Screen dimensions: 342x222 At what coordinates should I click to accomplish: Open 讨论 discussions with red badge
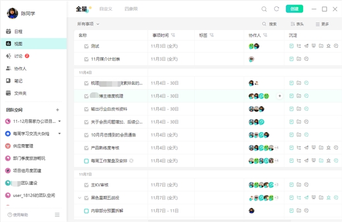(x=18, y=56)
